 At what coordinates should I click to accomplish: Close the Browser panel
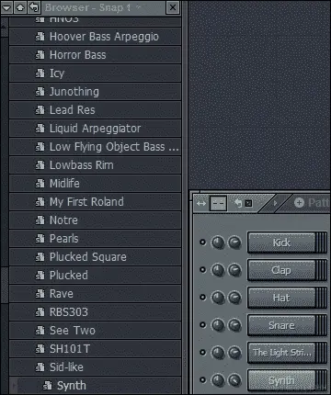[173, 7]
